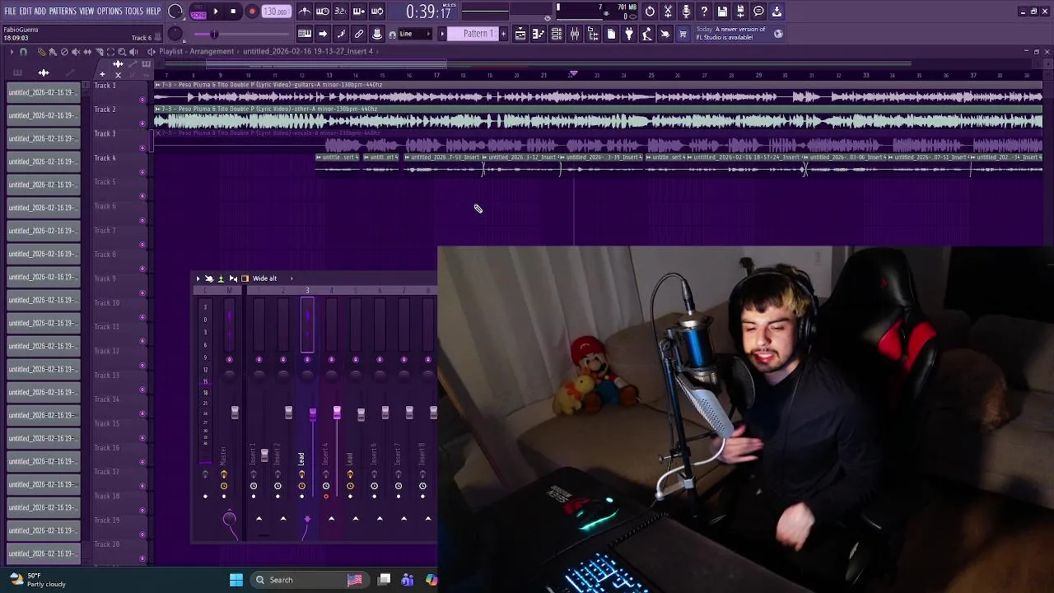Open the pattern options arrow left of Pattern 1

point(442,34)
